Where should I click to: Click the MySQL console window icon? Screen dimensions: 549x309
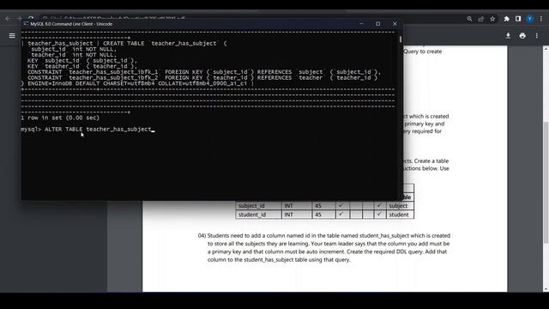[26, 24]
